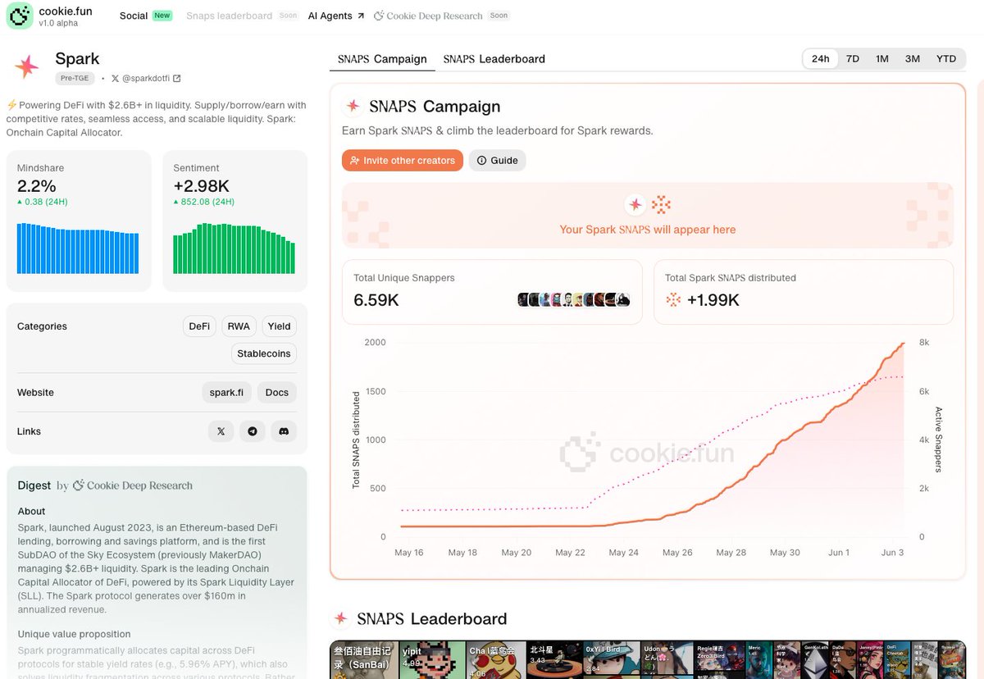Click the 852.08 (24H) sentiment change
984x679 pixels.
click(204, 202)
